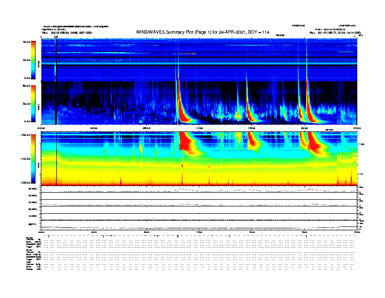The height and width of the screenshot is (298, 385).
Task: Click the -130.00 label on TNR scale
Action: (x=25, y=135)
